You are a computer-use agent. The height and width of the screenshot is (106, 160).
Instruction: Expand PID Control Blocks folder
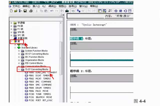pos(19,63)
